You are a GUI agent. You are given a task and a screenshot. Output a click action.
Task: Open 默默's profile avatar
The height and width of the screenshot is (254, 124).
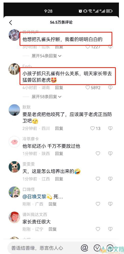(x=14, y=110)
